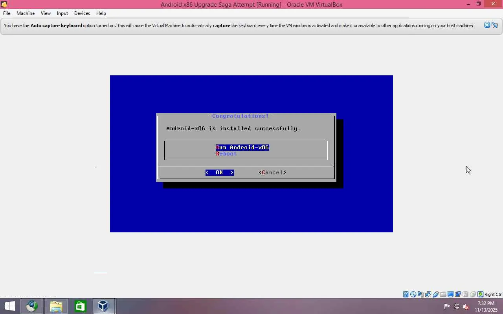
Task: Select the Run Android-x86 option
Action: coord(242,148)
